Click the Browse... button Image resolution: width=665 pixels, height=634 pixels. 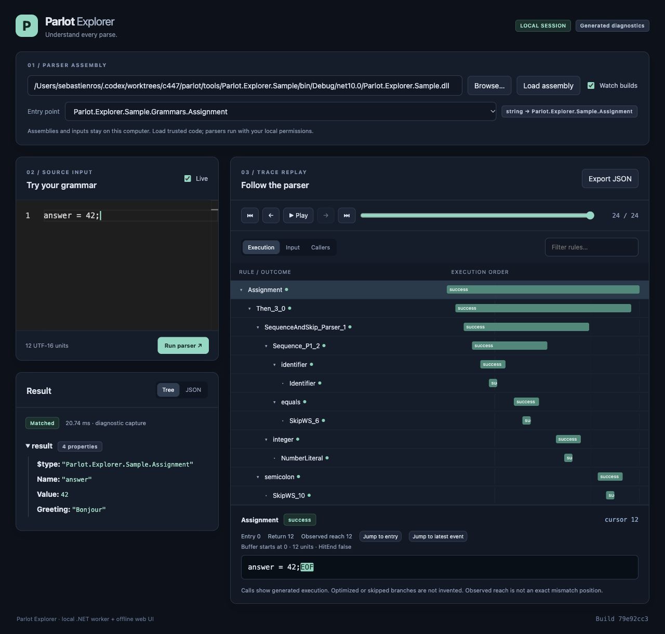pos(489,86)
